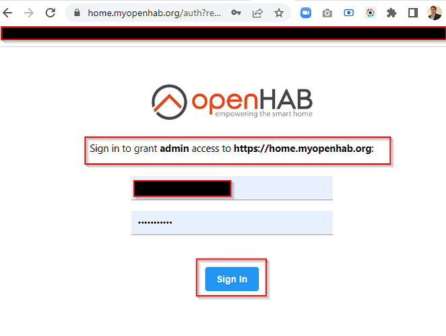Open the Zoom extension icon
This screenshot has width=446, height=336.
pos(306,13)
